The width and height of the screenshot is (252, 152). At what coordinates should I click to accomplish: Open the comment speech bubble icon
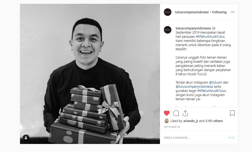coord(176,113)
